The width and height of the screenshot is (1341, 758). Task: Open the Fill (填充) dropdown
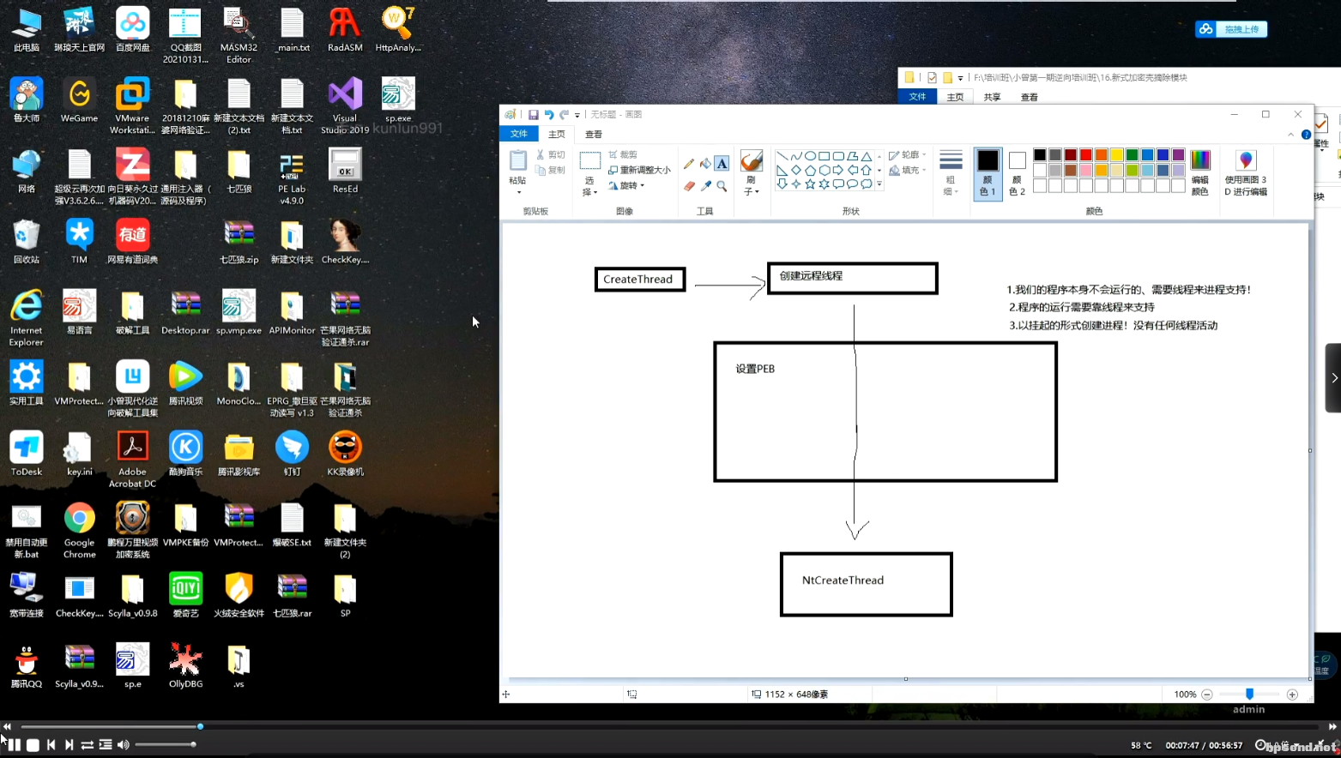[x=908, y=171]
